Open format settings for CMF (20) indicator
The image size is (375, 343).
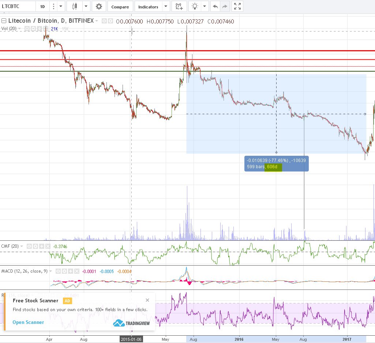pyautogui.click(x=35, y=246)
